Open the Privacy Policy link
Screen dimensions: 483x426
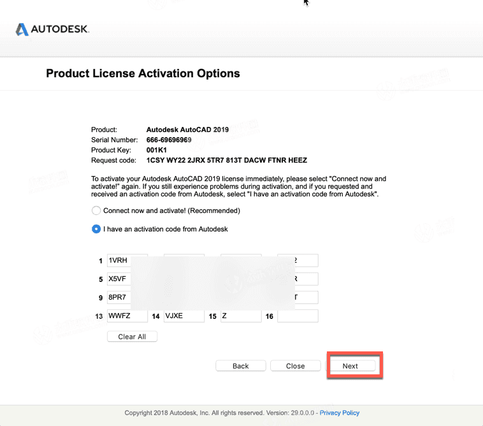click(340, 413)
